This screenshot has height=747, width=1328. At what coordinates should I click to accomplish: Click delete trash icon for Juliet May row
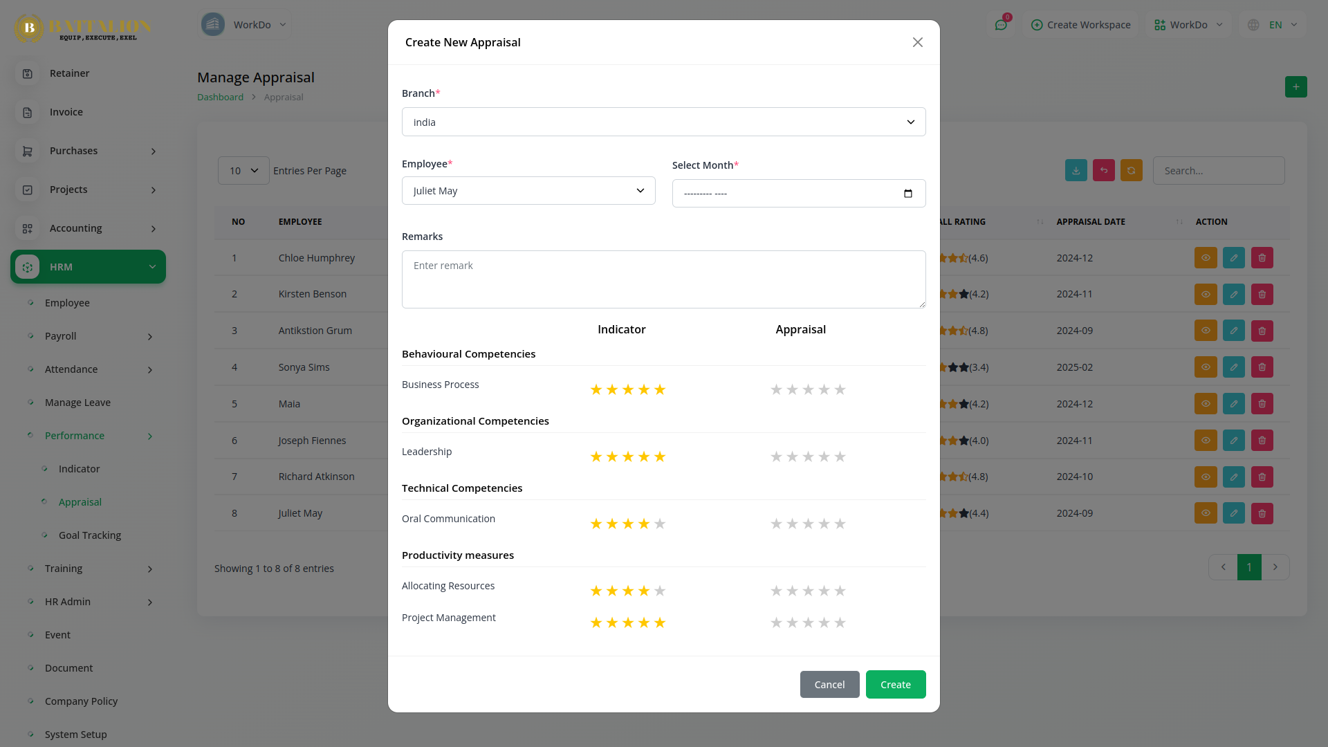coord(1262,513)
